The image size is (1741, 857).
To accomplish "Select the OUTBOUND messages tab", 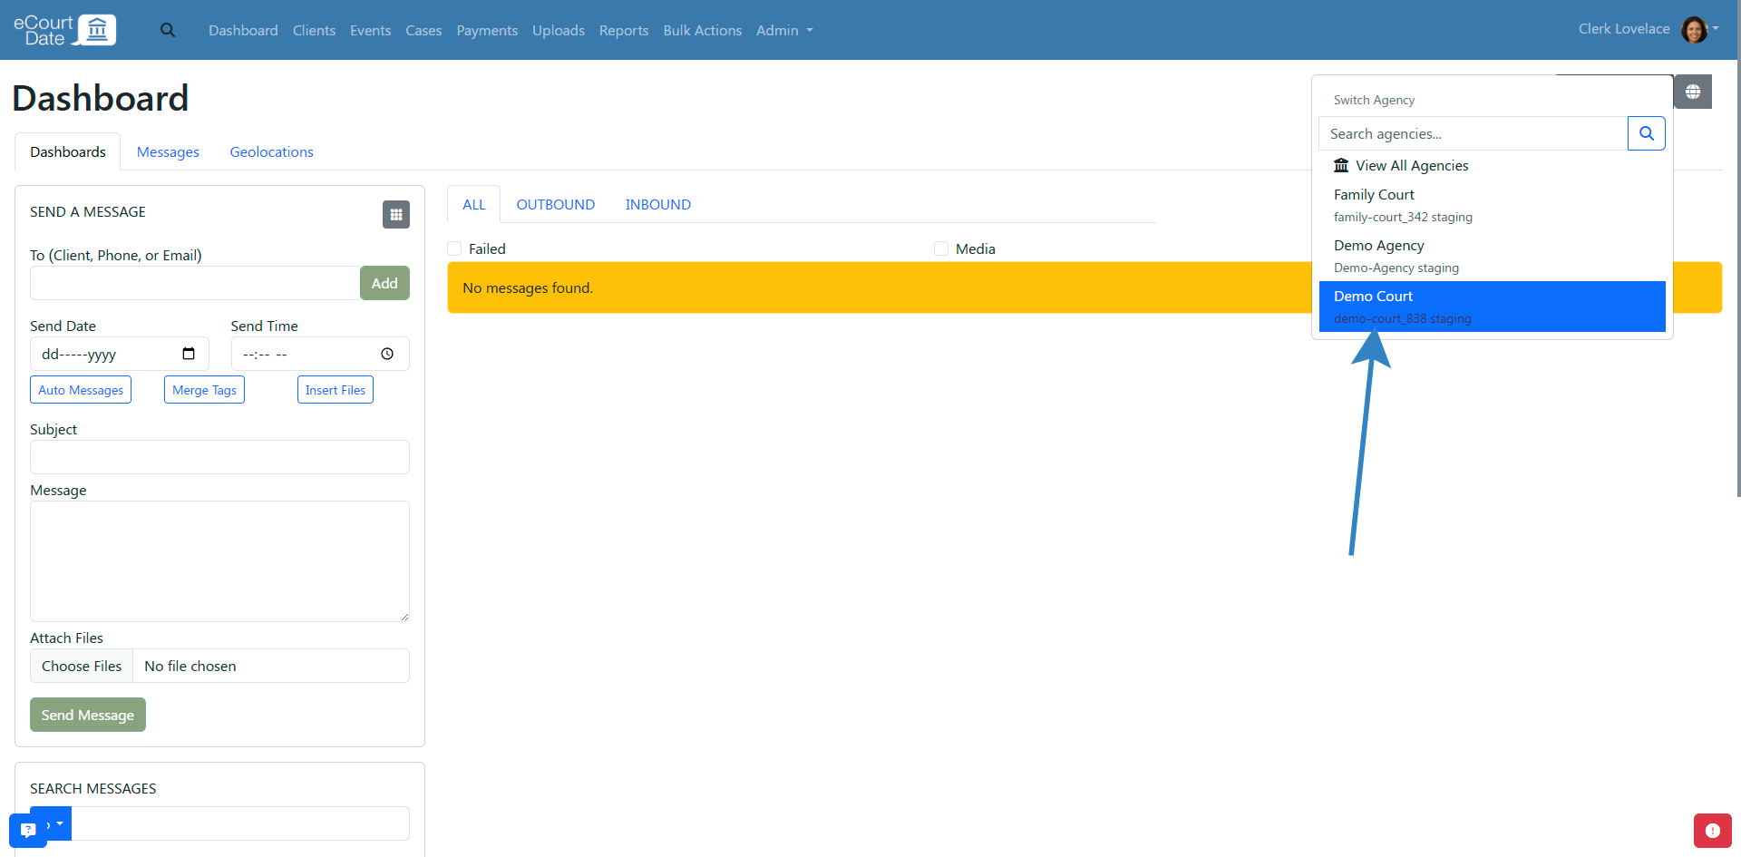I will click(x=555, y=204).
